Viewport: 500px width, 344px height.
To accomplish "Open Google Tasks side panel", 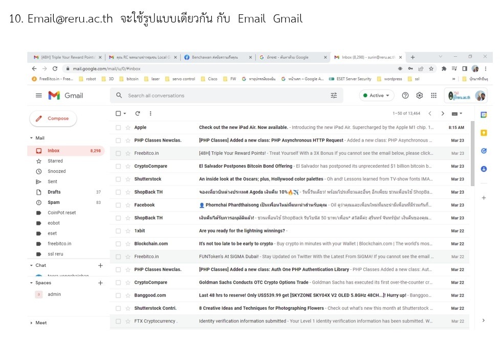I will pos(484,151).
